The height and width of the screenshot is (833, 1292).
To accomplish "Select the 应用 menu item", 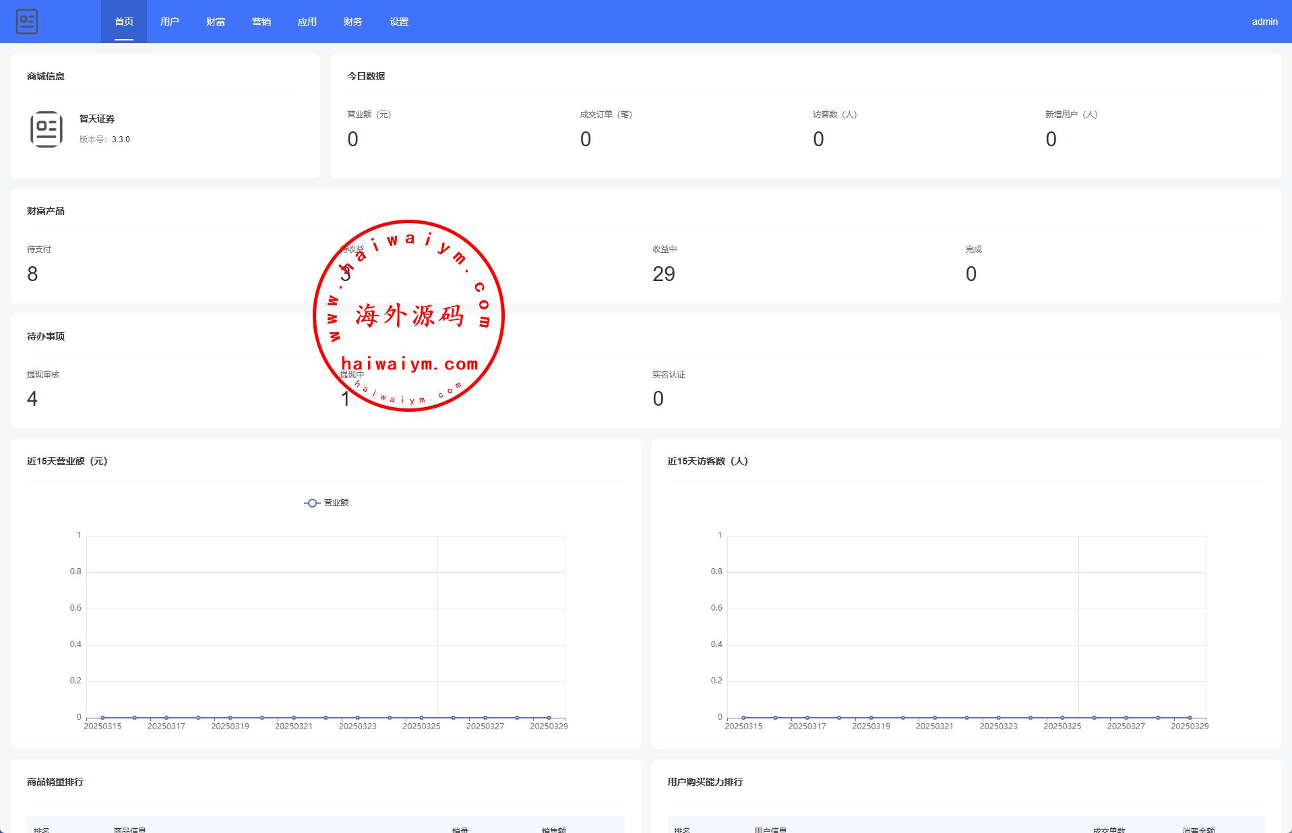I will (307, 22).
